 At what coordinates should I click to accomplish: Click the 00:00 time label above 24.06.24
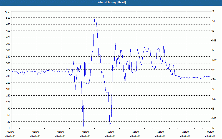point(210,132)
